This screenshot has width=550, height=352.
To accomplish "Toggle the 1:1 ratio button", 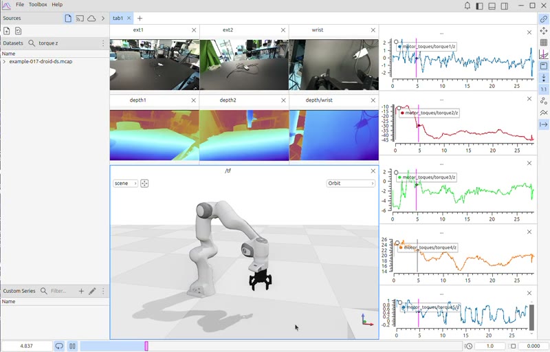I will coord(544,89).
